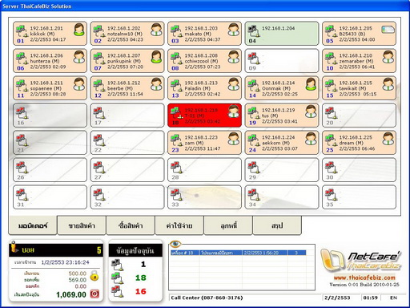Viewport: 410px width, 308px height.
Task: Click the status bar date 2/2/2553
Action: pos(337,298)
